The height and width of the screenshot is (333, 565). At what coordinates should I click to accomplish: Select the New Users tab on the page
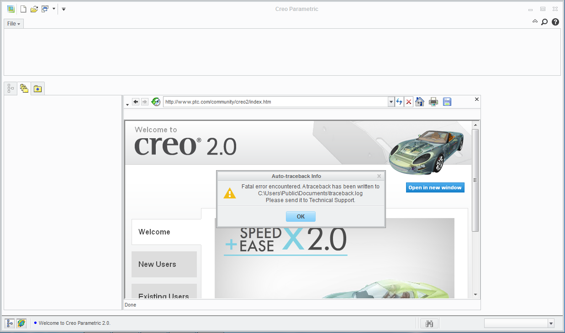pyautogui.click(x=164, y=264)
